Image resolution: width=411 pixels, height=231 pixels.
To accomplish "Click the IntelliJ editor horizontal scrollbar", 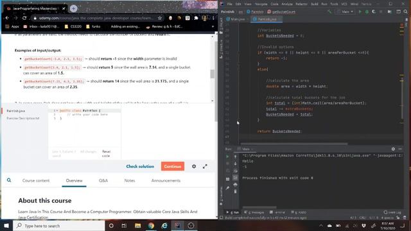I will click(294, 144).
